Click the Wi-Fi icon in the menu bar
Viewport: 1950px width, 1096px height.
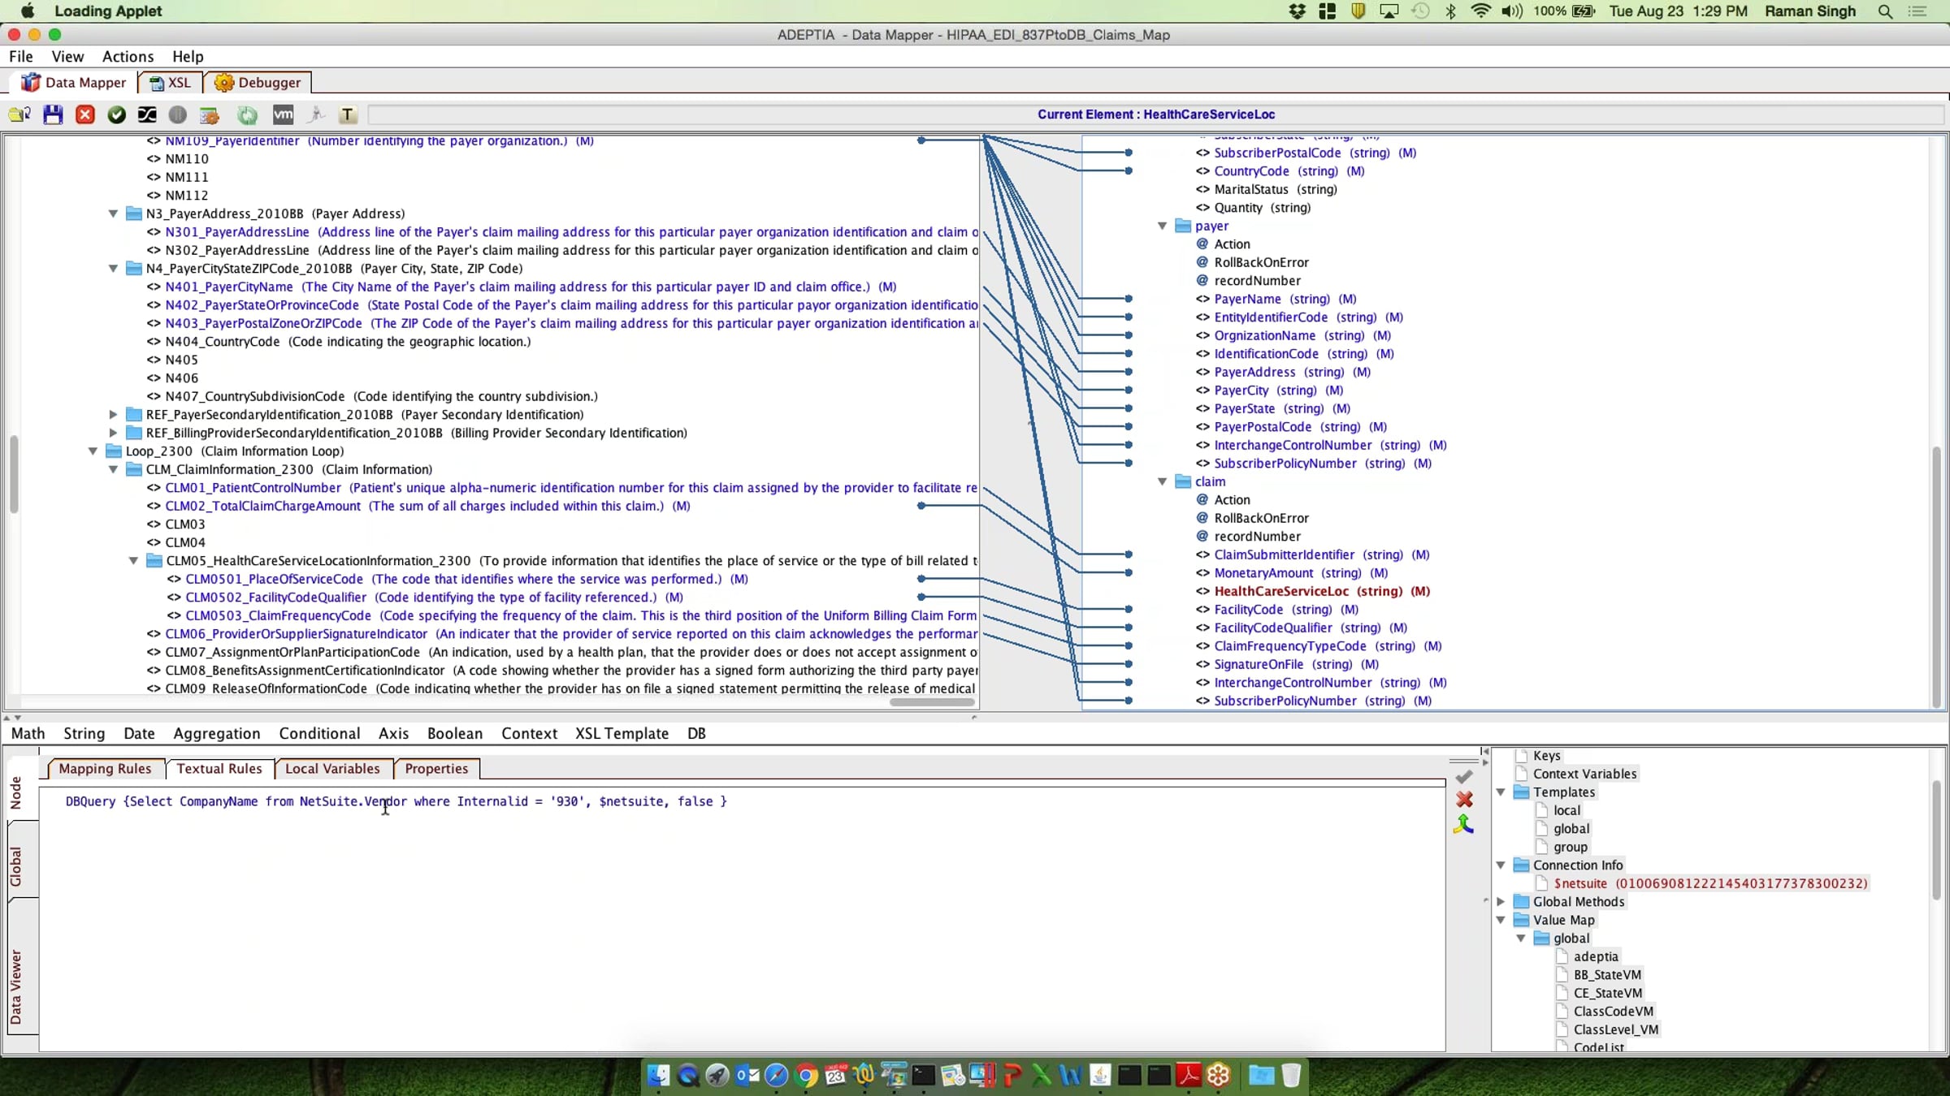click(1480, 11)
